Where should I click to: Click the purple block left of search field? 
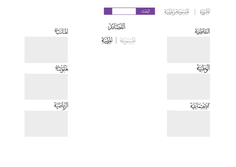pos(108,11)
